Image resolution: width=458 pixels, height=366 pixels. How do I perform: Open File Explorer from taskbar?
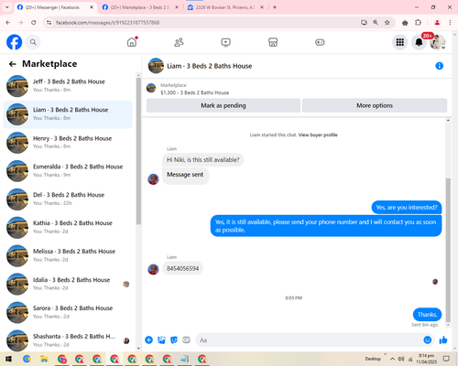(44, 359)
